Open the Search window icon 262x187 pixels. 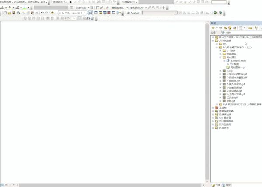pyautogui.click(x=105, y=13)
